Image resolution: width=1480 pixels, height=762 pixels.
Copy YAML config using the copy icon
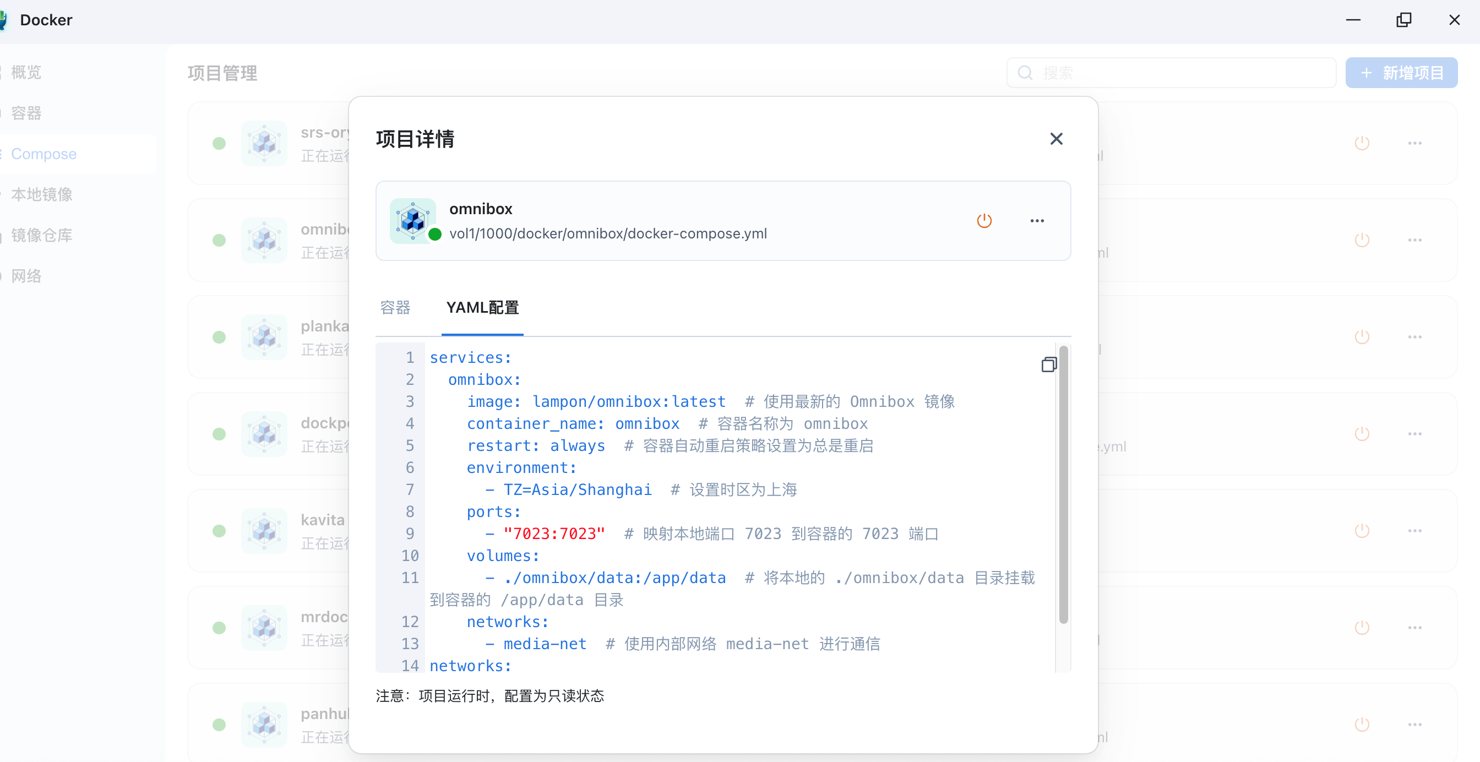click(1048, 364)
